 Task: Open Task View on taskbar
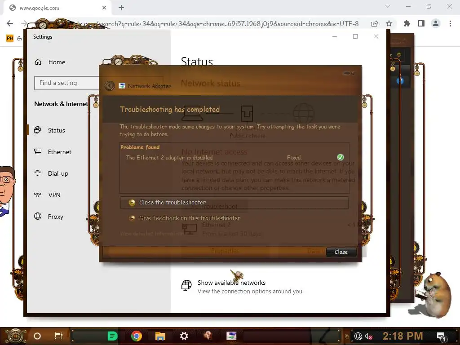[x=59, y=336]
